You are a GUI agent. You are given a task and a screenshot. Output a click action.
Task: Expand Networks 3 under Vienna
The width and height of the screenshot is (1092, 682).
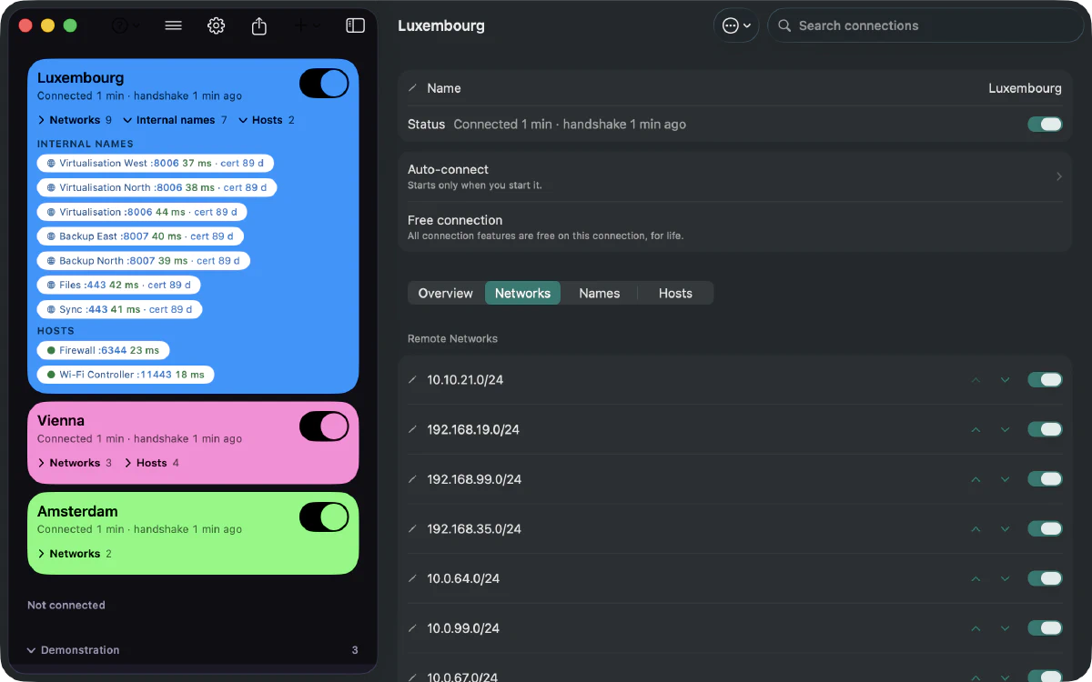[x=75, y=463]
